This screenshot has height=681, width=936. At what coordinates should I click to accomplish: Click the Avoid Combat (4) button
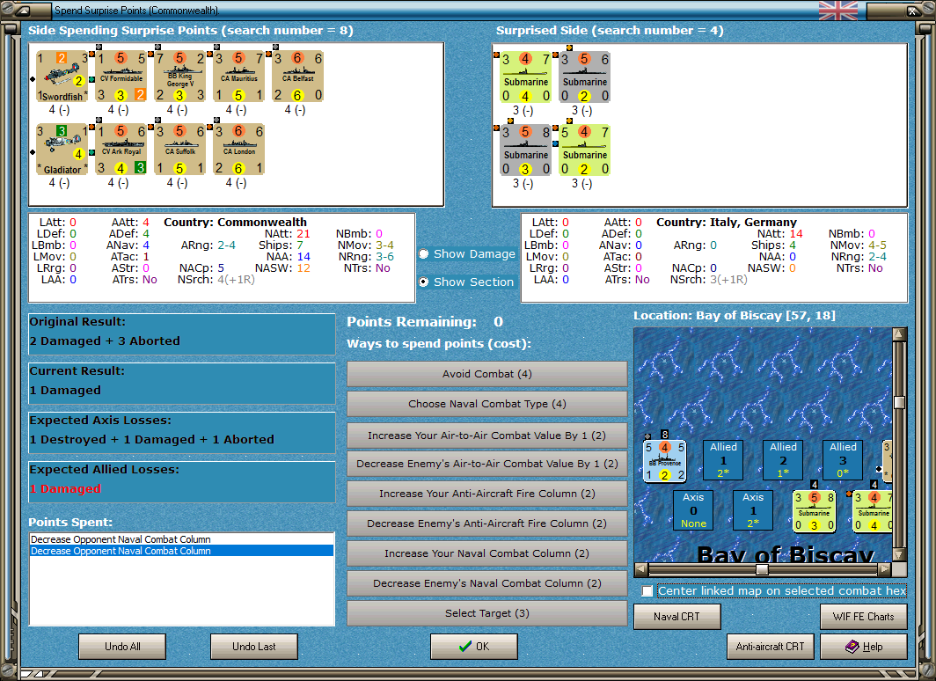coord(487,374)
